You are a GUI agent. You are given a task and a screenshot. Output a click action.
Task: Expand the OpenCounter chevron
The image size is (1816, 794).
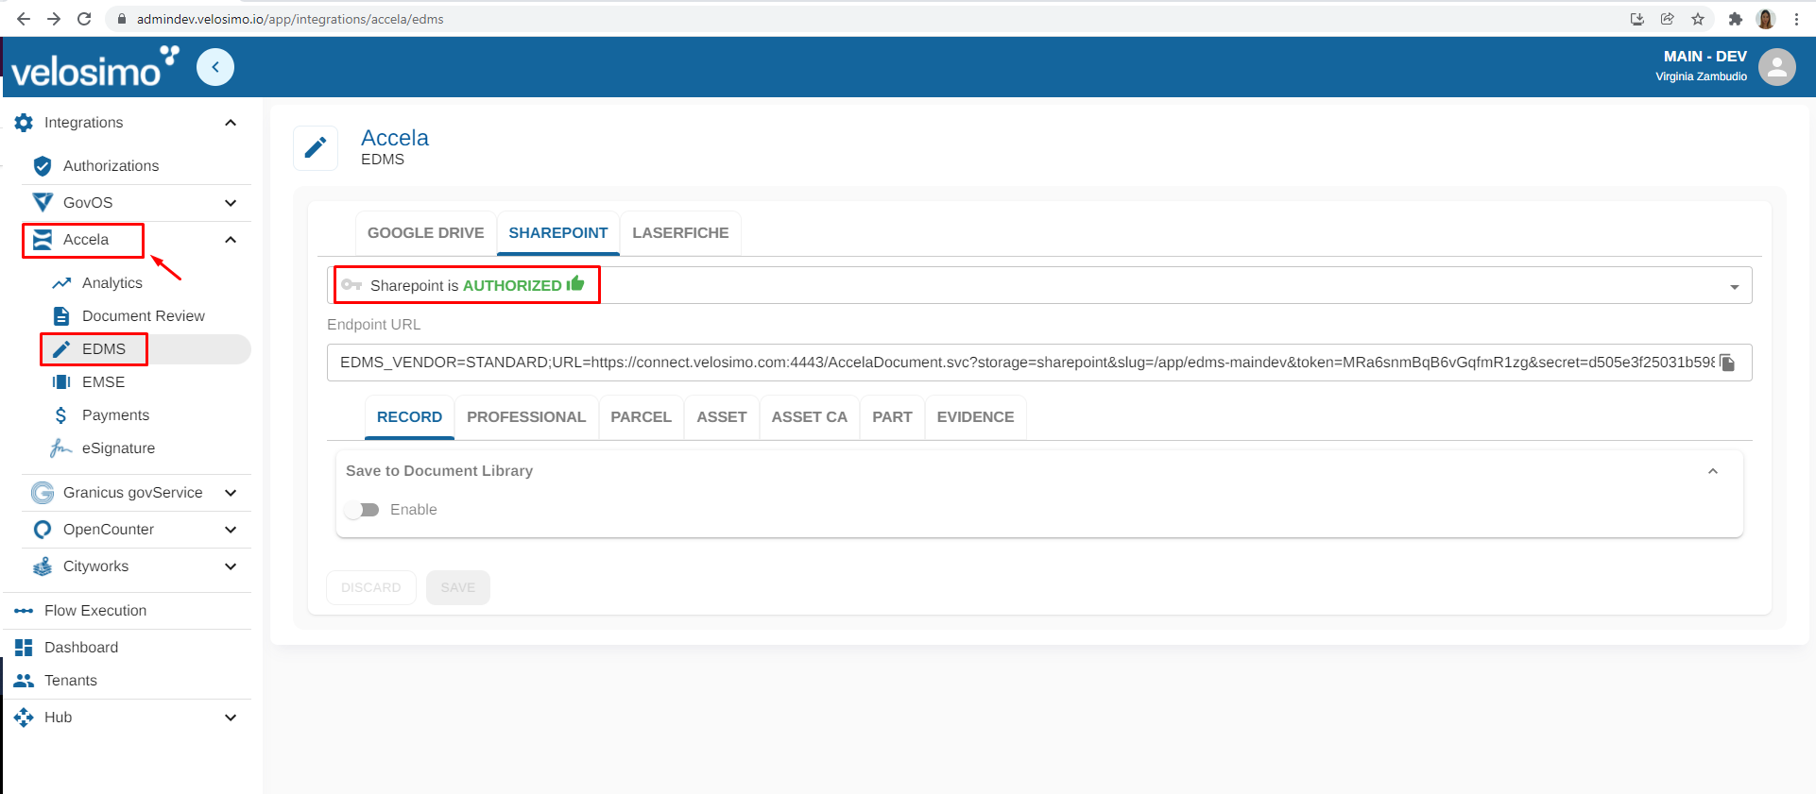[x=231, y=530]
